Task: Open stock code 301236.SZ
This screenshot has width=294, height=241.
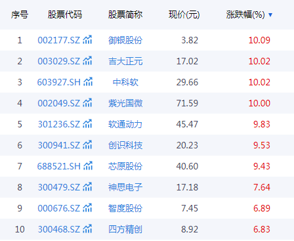Action: (x=59, y=124)
